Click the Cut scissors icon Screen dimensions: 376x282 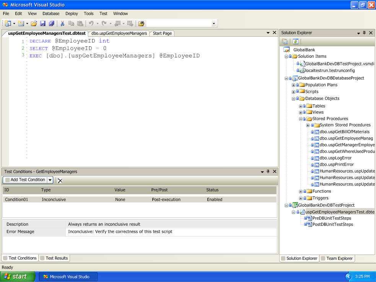click(x=62, y=23)
